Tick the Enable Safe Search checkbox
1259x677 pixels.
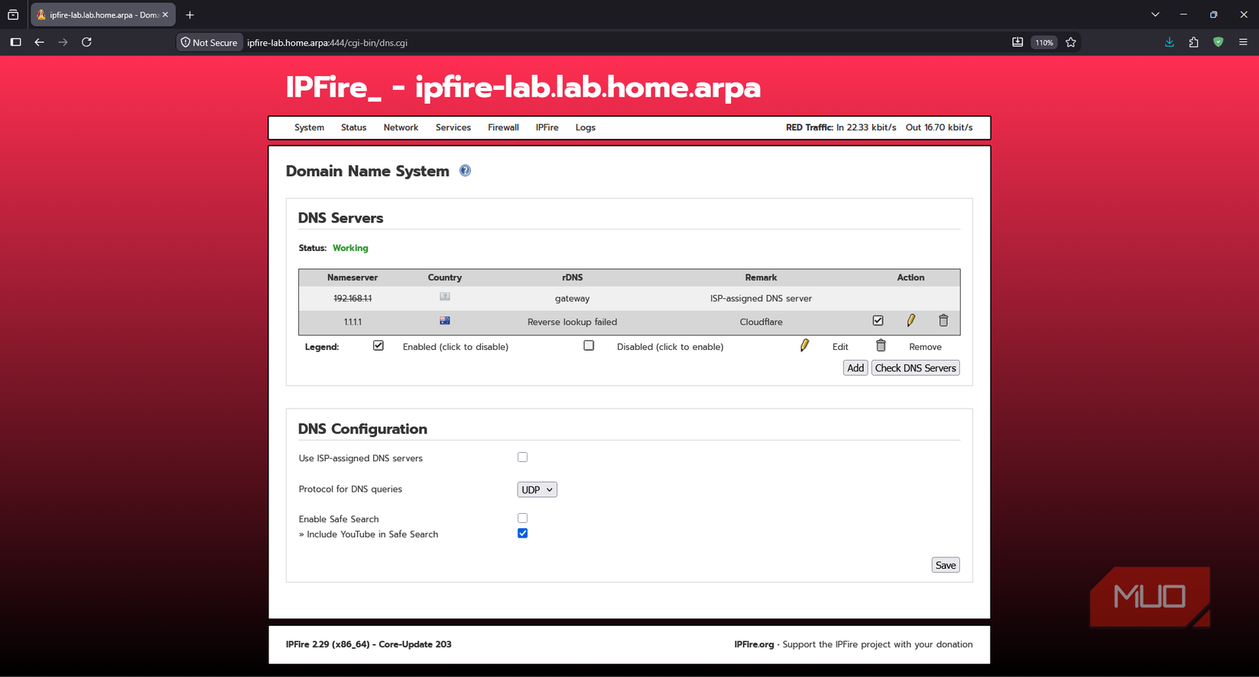point(523,518)
